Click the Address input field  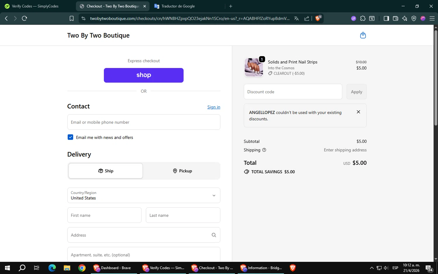(144, 235)
